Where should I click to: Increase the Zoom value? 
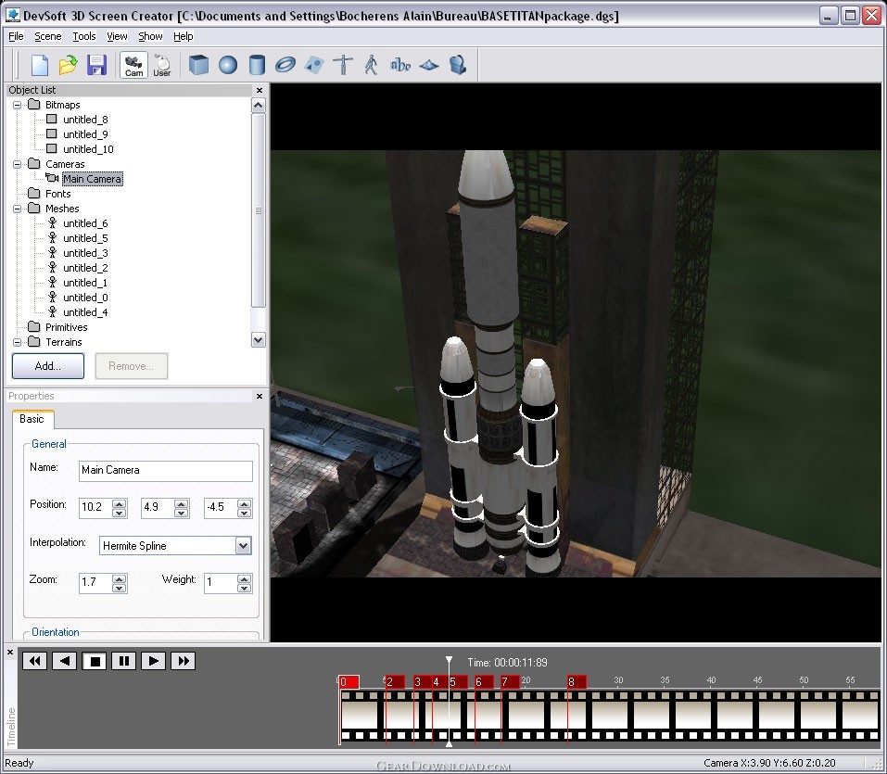pos(119,578)
